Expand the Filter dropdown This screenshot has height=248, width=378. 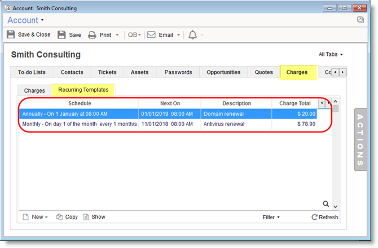[x=272, y=217]
